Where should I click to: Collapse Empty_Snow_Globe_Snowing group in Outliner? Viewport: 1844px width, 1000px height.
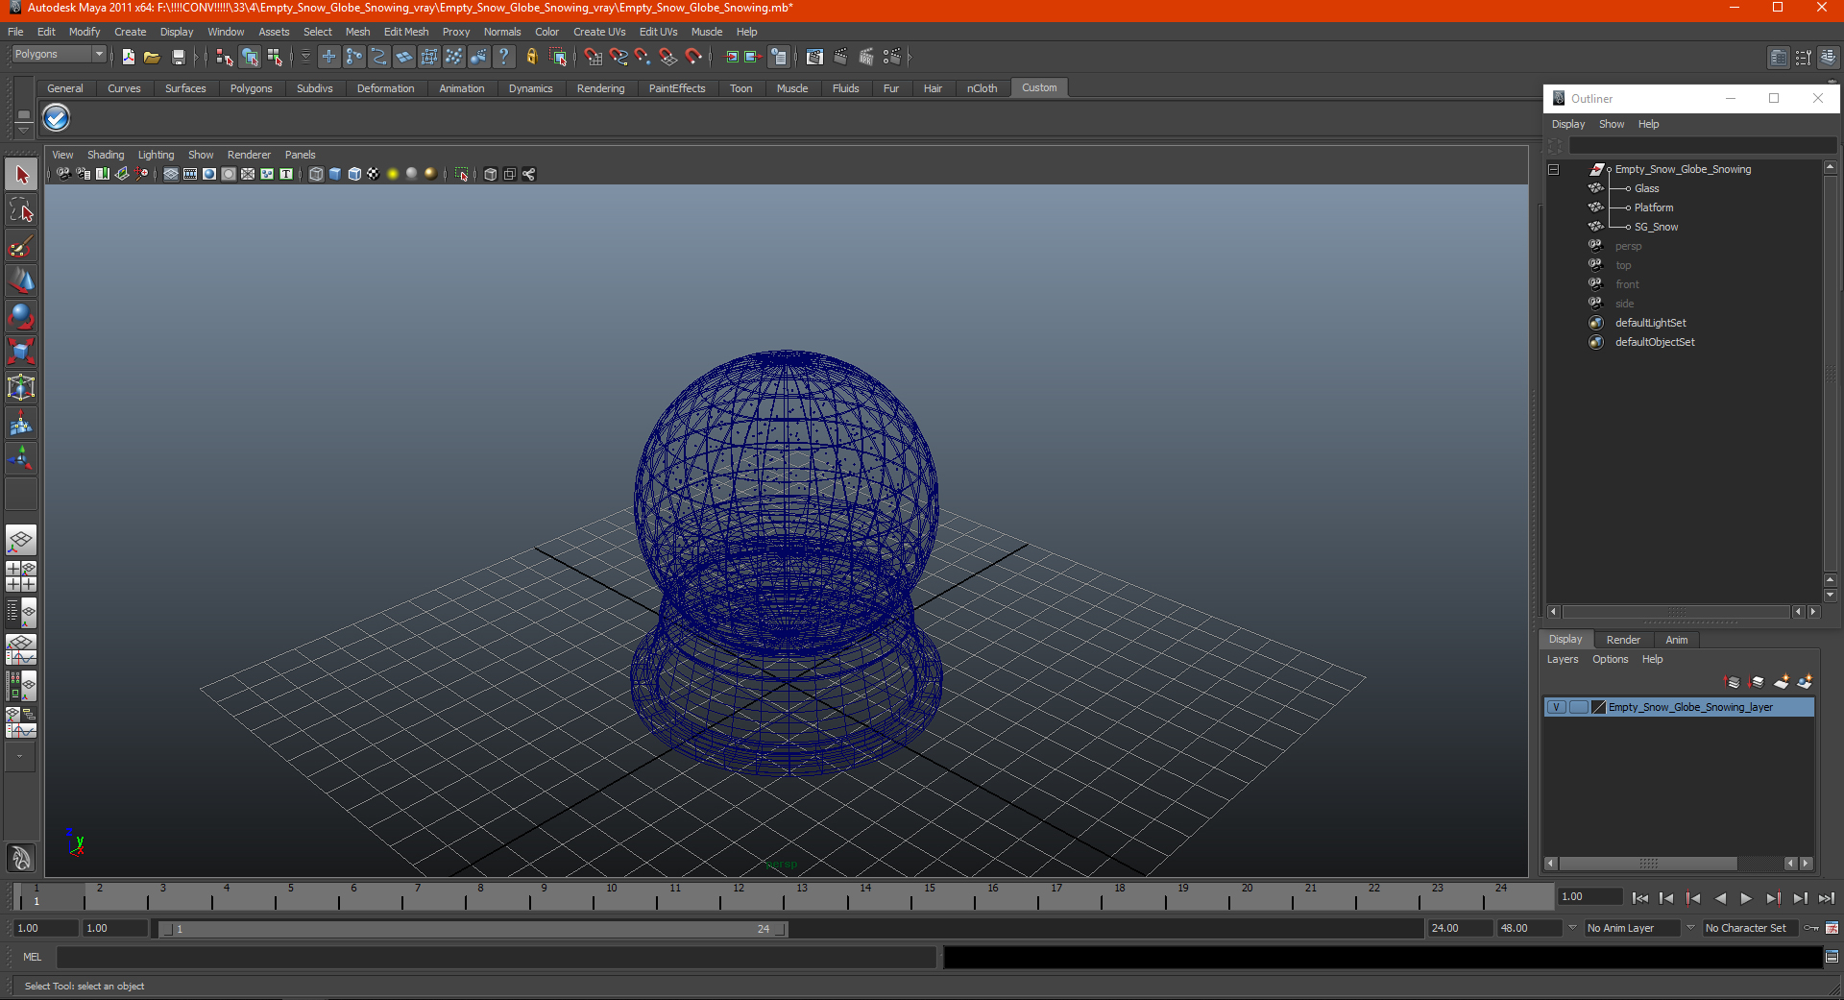[x=1554, y=170]
